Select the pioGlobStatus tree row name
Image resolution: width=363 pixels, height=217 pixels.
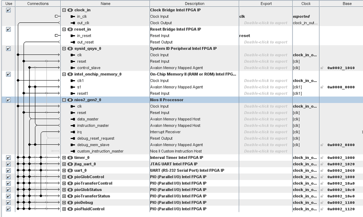88,190
